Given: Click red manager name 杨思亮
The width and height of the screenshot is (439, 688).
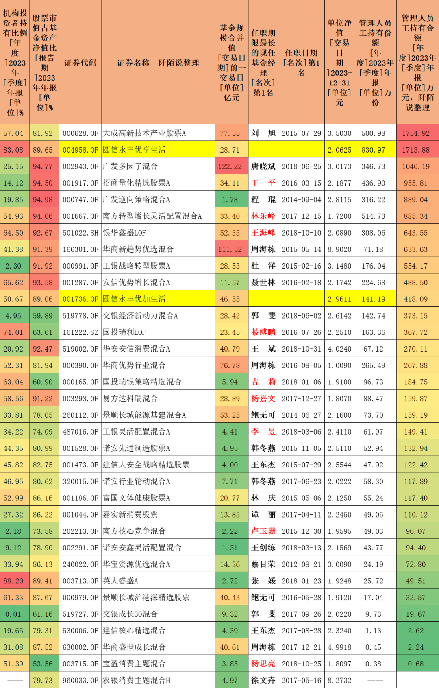Looking at the screenshot, I should click(263, 664).
